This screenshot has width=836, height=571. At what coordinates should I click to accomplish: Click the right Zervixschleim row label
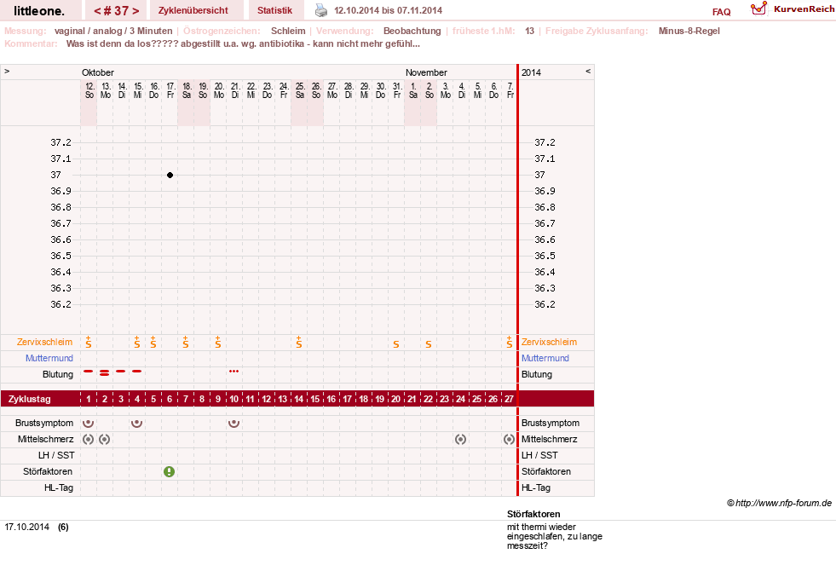point(549,343)
